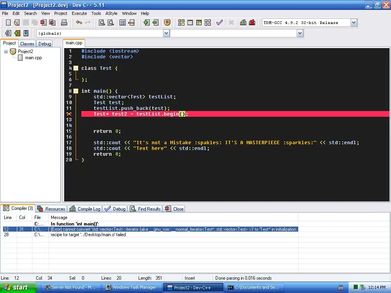Viewport: 391px width, 293px height.
Task: Open the AStyle menu
Action: (111, 13)
